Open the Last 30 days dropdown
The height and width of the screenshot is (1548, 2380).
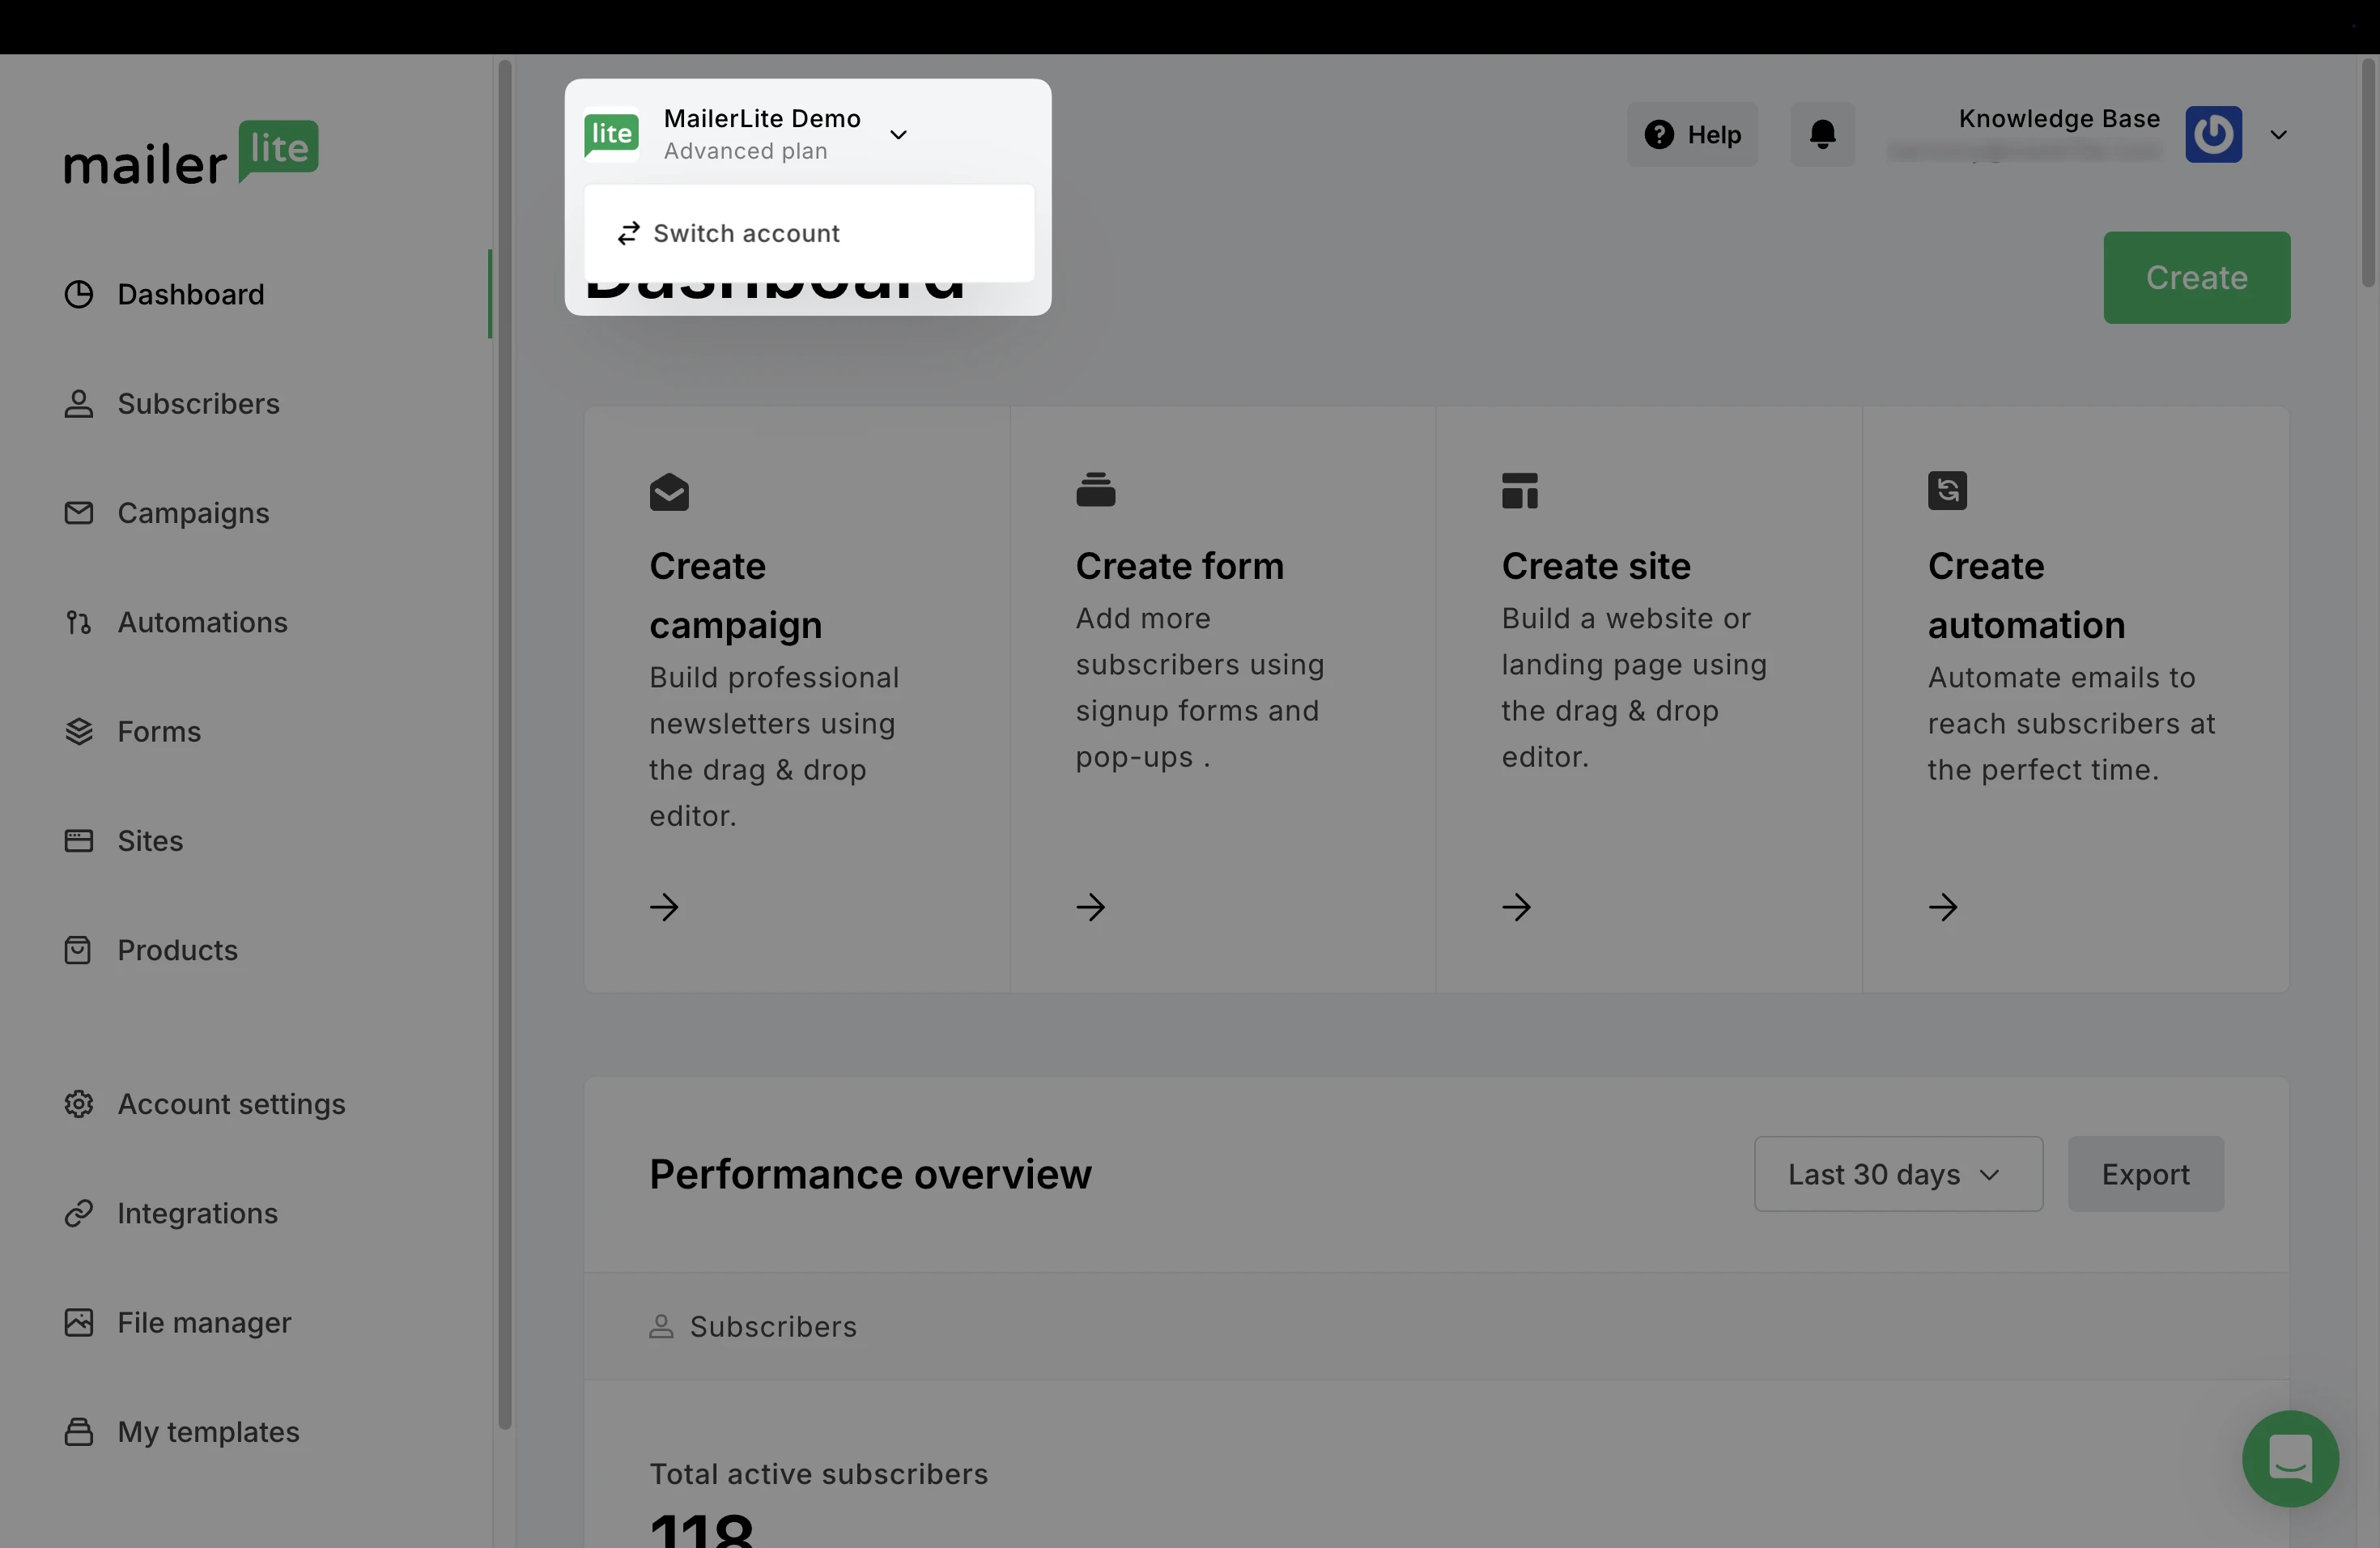[x=1897, y=1174]
